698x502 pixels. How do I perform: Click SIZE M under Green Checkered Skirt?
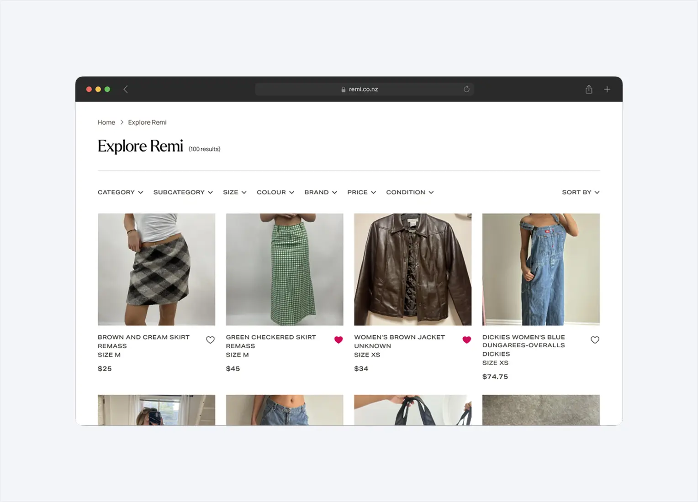(238, 355)
